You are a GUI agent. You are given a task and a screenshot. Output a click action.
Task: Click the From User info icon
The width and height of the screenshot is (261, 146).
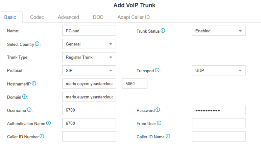tap(159, 123)
